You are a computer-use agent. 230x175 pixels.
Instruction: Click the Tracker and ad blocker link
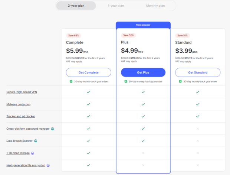pyautogui.click(x=21, y=116)
